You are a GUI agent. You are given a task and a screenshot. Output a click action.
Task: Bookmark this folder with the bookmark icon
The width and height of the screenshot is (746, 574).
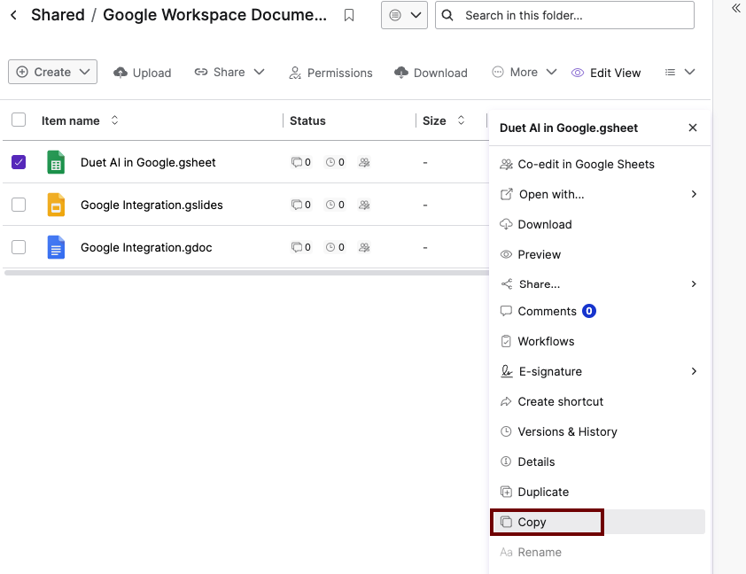(x=349, y=15)
